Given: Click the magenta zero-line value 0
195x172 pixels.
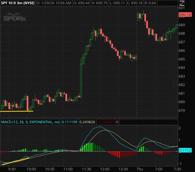Looking at the screenshot, I should (x=117, y=122).
